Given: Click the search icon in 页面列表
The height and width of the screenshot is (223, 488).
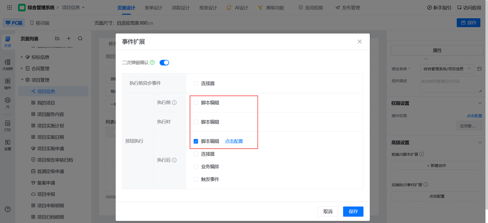Looking at the screenshot, I should click(x=80, y=38).
